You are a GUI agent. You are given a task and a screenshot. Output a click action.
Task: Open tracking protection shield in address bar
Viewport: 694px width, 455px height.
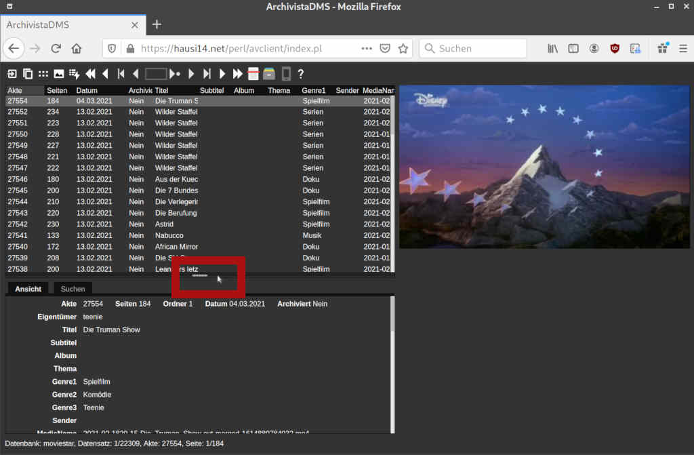pos(112,48)
